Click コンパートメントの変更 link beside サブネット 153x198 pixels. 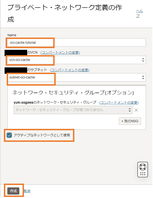pos(70,70)
